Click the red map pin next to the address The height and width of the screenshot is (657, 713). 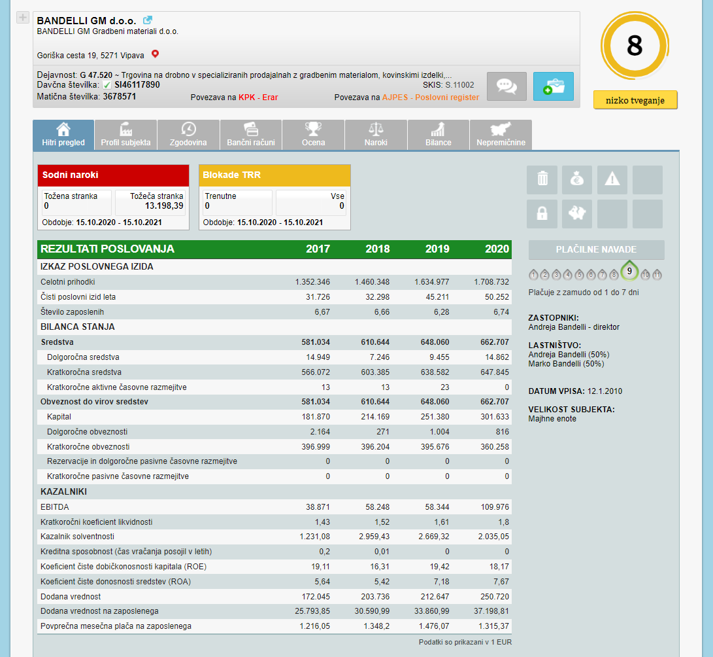155,54
